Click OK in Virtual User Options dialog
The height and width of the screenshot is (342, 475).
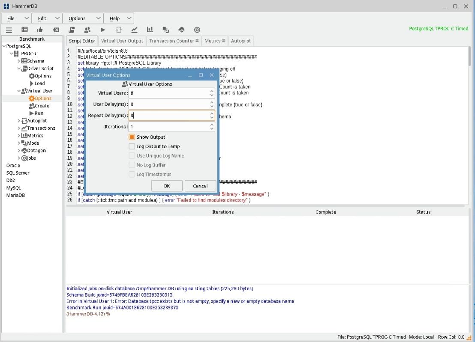tap(167, 186)
